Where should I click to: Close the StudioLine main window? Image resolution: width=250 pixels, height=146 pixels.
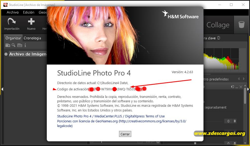point(243,5)
